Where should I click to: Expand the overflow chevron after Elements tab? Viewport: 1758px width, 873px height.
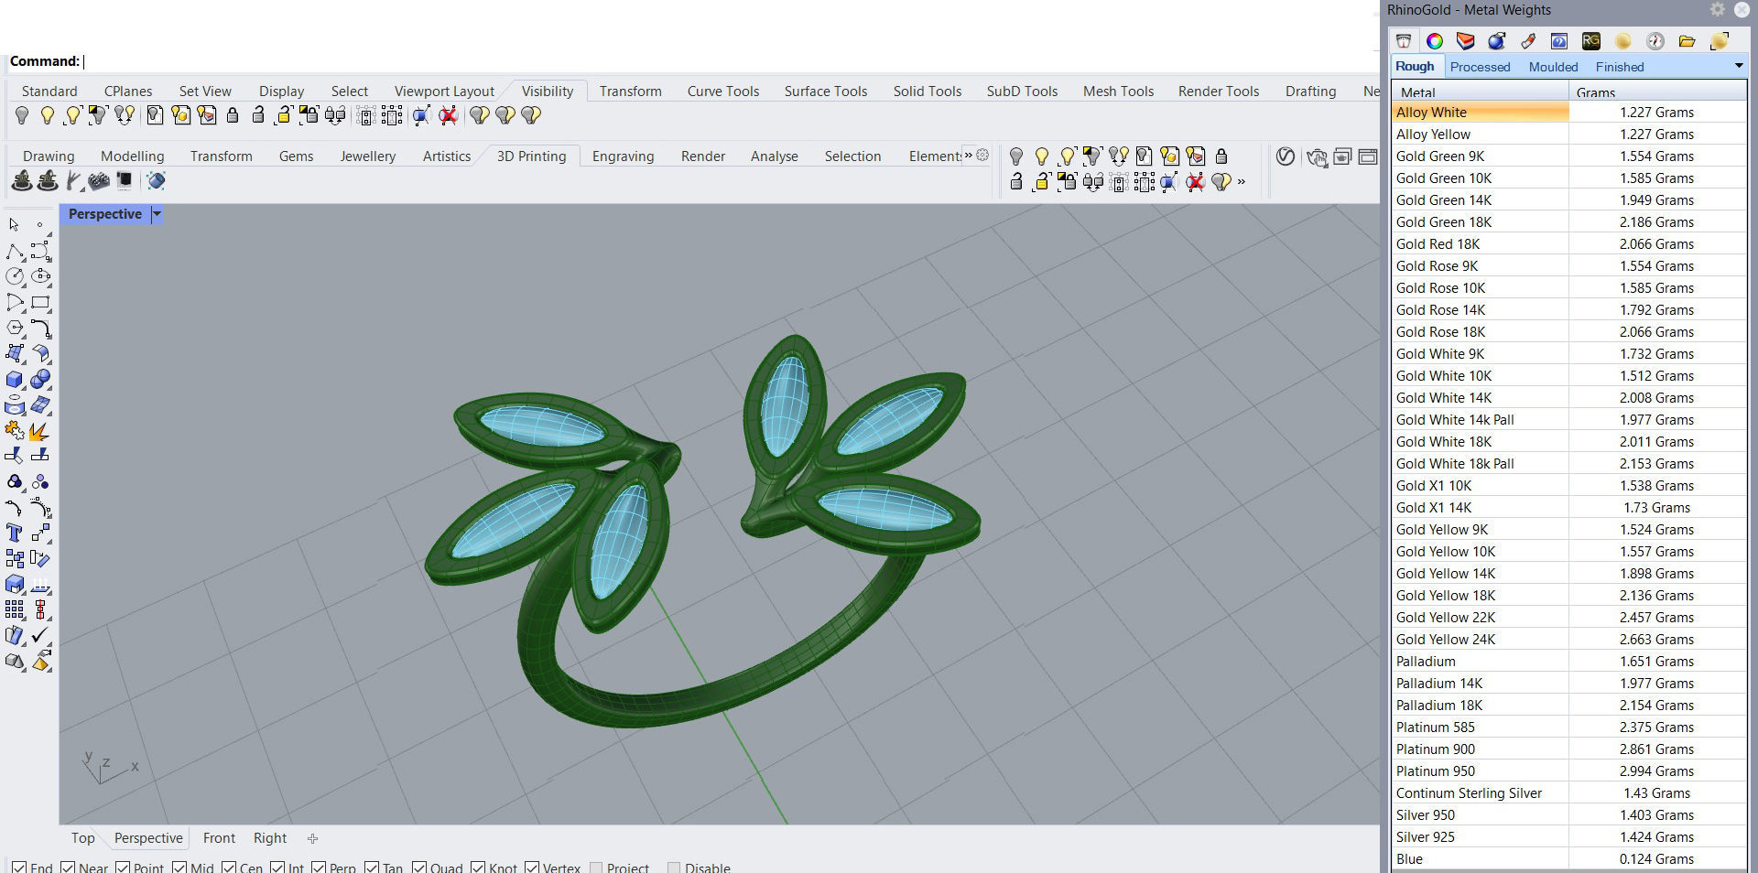point(968,155)
